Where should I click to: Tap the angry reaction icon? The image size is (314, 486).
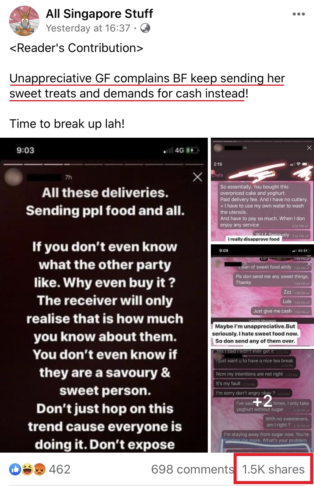(38, 470)
